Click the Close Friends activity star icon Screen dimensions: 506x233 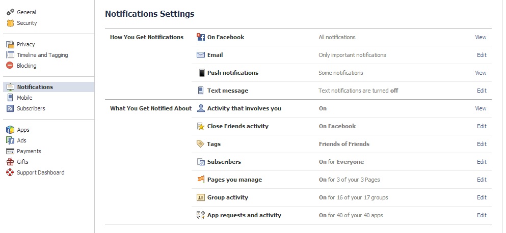[x=201, y=126]
